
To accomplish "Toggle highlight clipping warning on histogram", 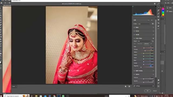I will point(156,6).
